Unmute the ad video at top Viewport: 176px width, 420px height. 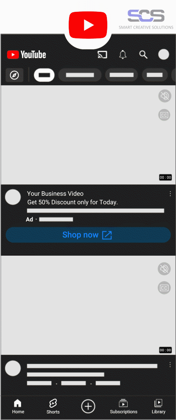tap(165, 96)
